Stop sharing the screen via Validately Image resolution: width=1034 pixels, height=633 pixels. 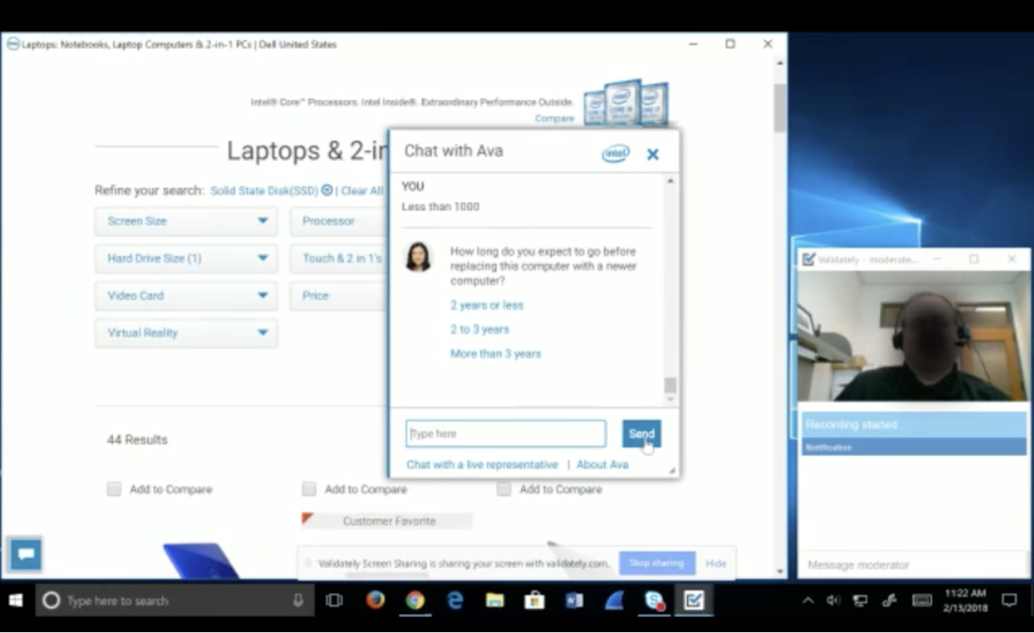pyautogui.click(x=657, y=563)
